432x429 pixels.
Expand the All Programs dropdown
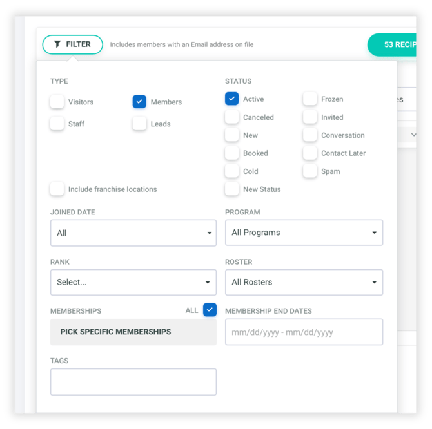304,233
